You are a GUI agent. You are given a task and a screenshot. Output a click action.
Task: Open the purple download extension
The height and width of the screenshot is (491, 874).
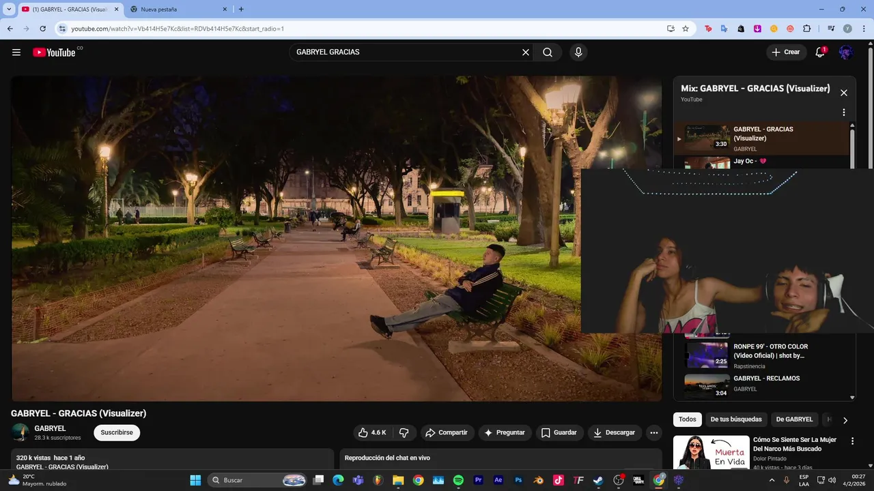click(757, 29)
